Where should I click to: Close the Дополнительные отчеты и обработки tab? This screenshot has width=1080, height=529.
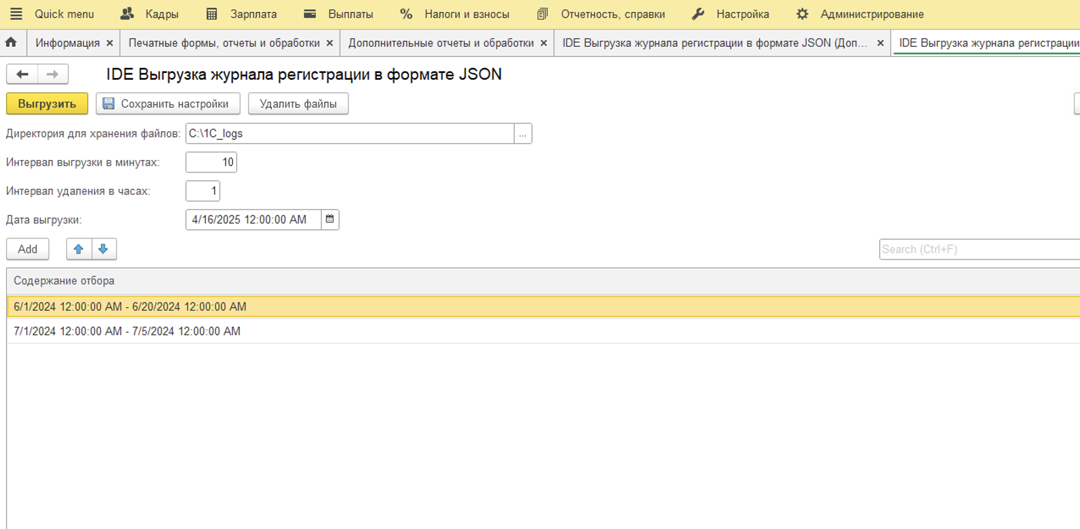(x=543, y=42)
